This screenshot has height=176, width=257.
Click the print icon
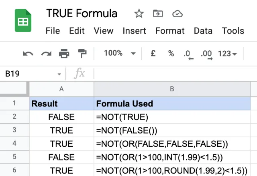click(64, 54)
